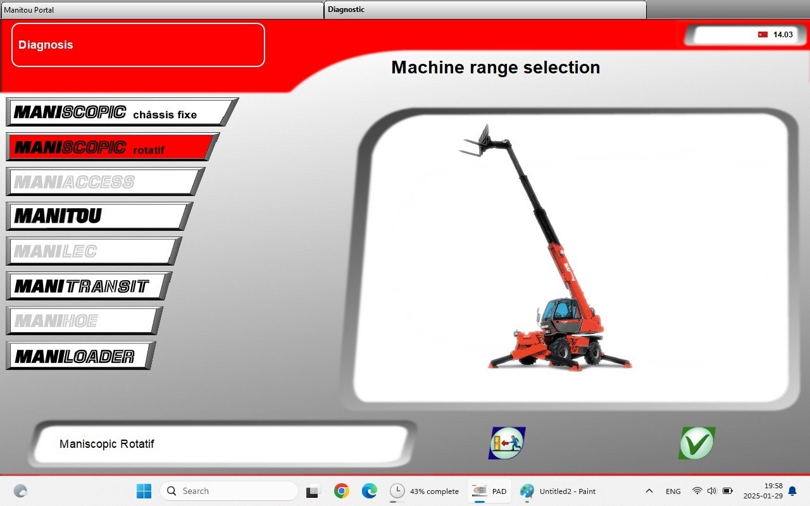Click the Maniscopic Rotatif description text
The height and width of the screenshot is (506, 810).
click(107, 444)
